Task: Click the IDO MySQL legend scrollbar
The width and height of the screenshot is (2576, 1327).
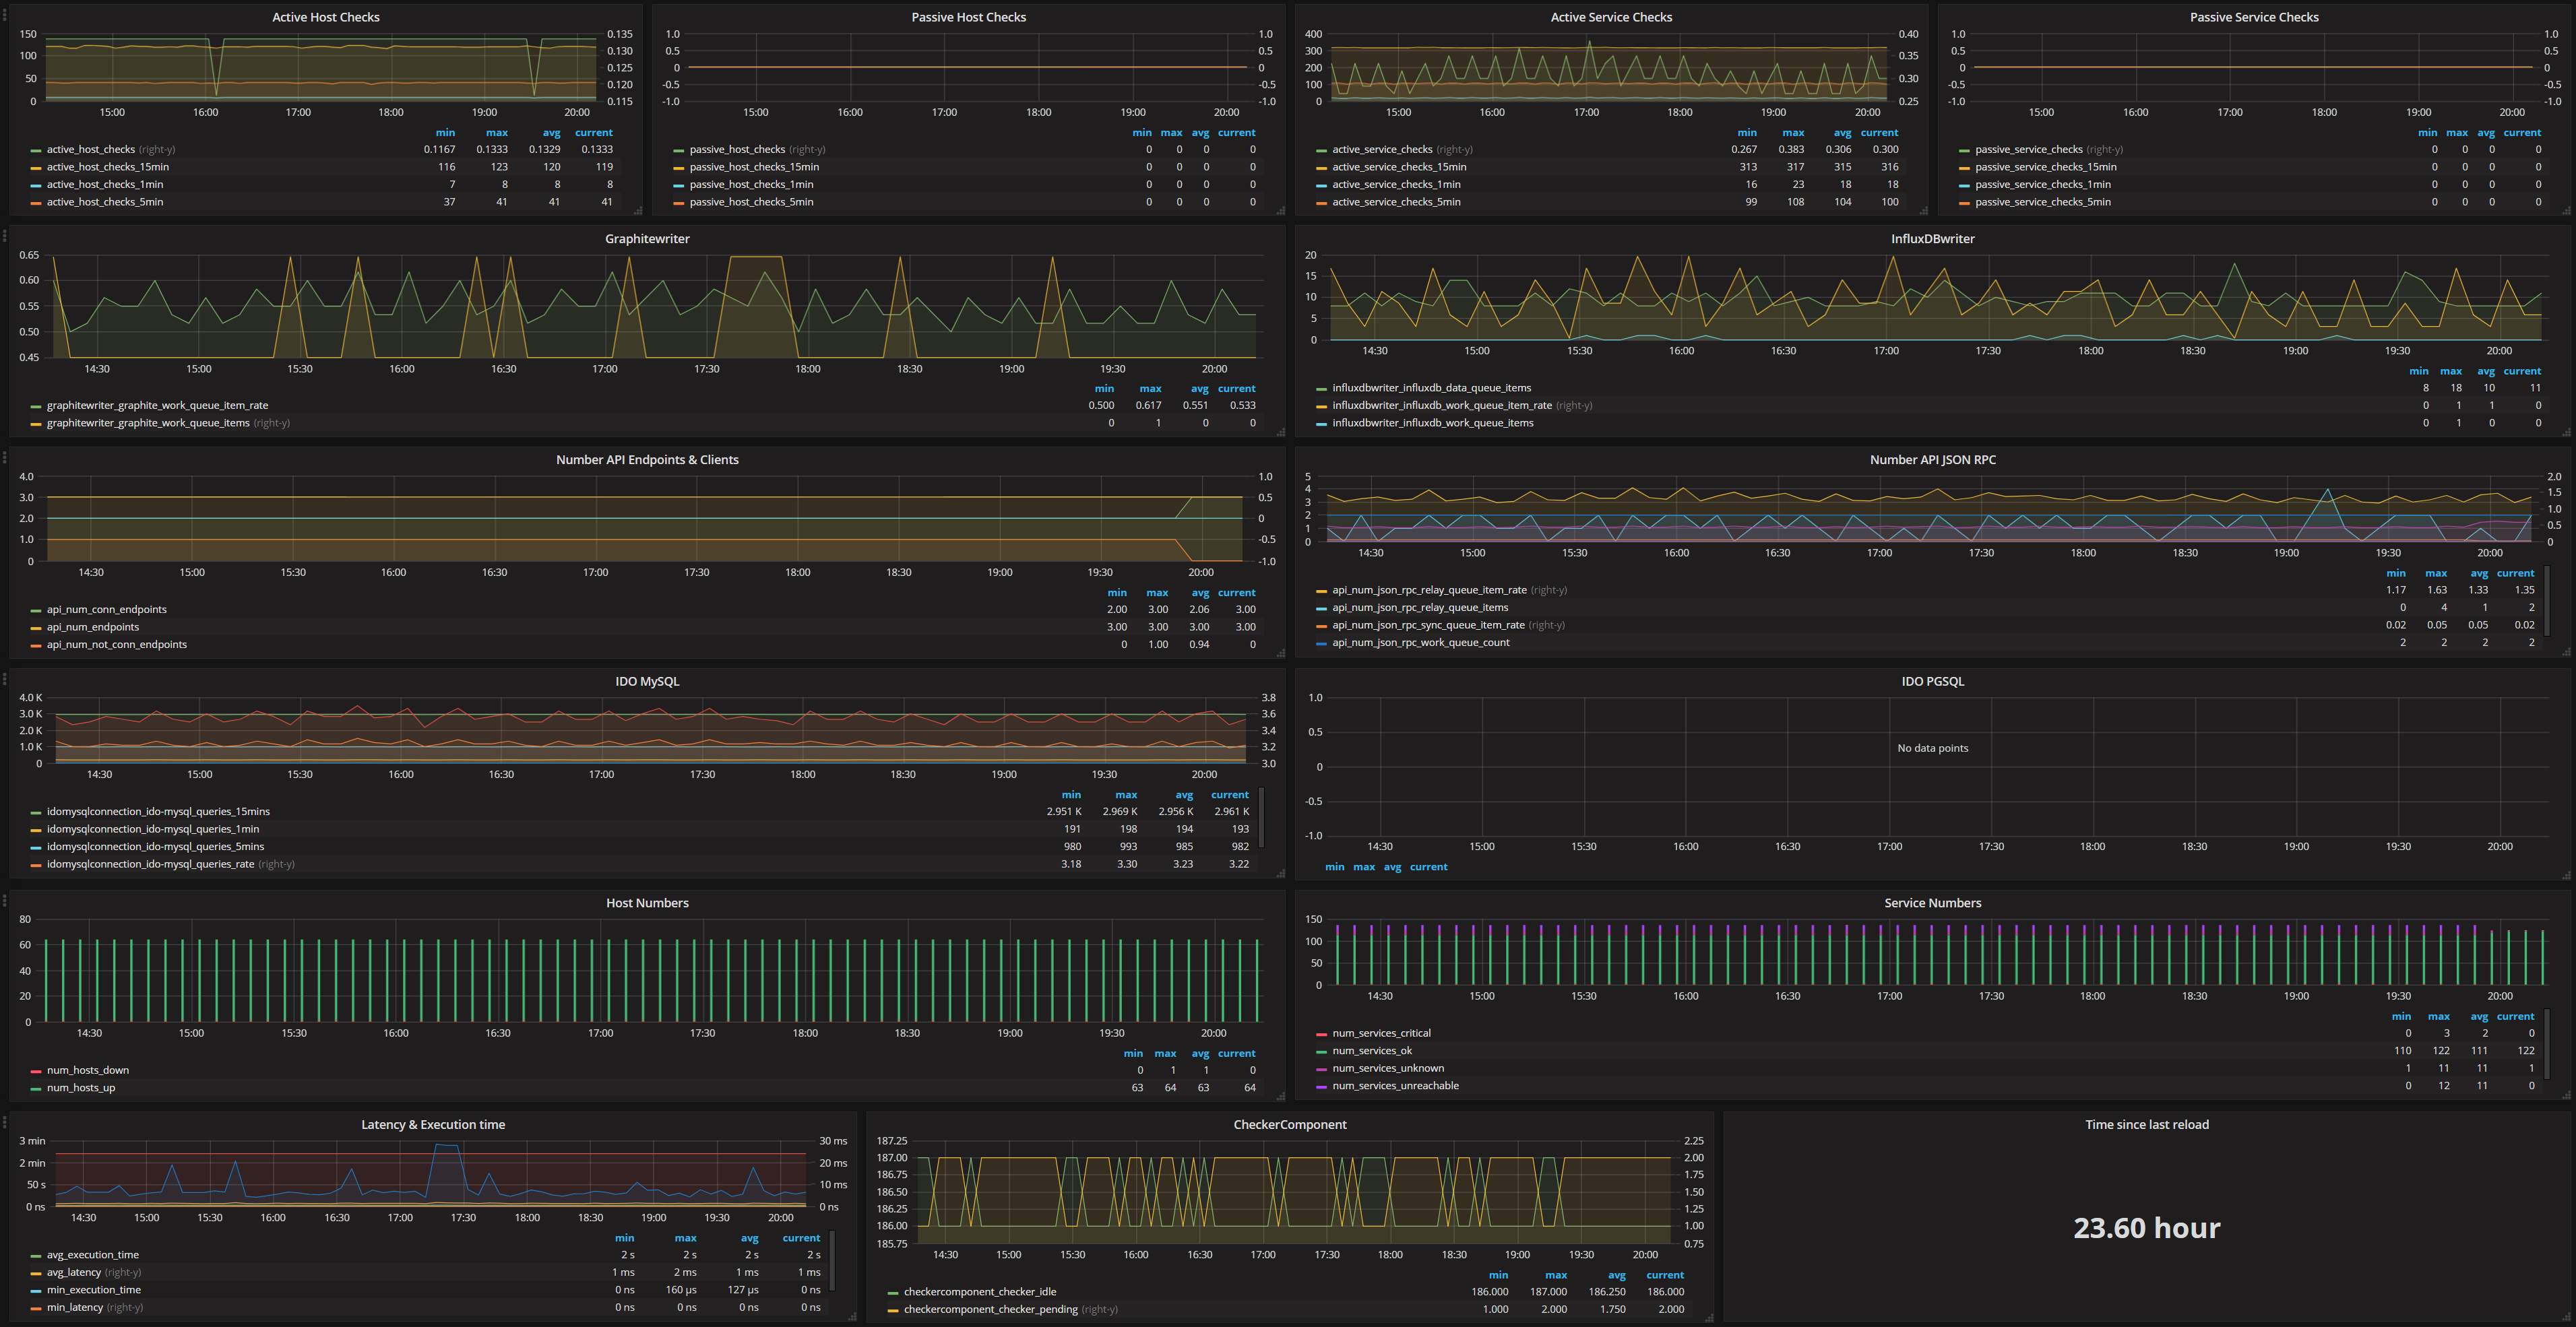Action: [1261, 817]
